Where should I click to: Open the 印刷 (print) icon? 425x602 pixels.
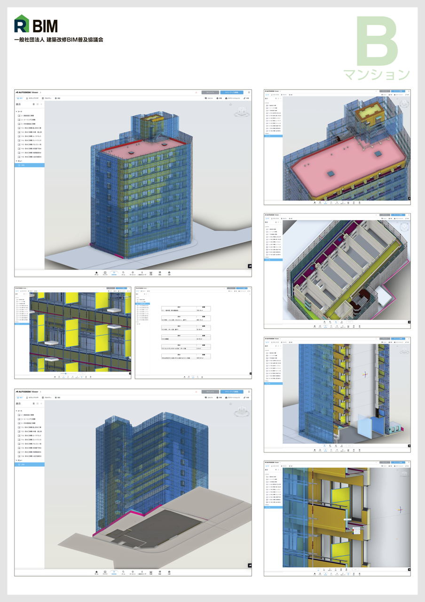(216, 99)
